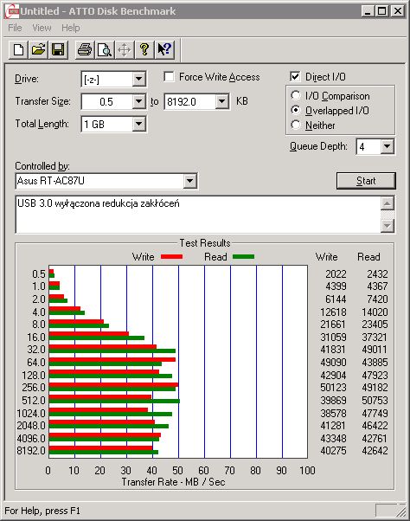The height and width of the screenshot is (521, 410).
Task: Open the Drive dropdown showing [-z-]
Action: tap(138, 79)
